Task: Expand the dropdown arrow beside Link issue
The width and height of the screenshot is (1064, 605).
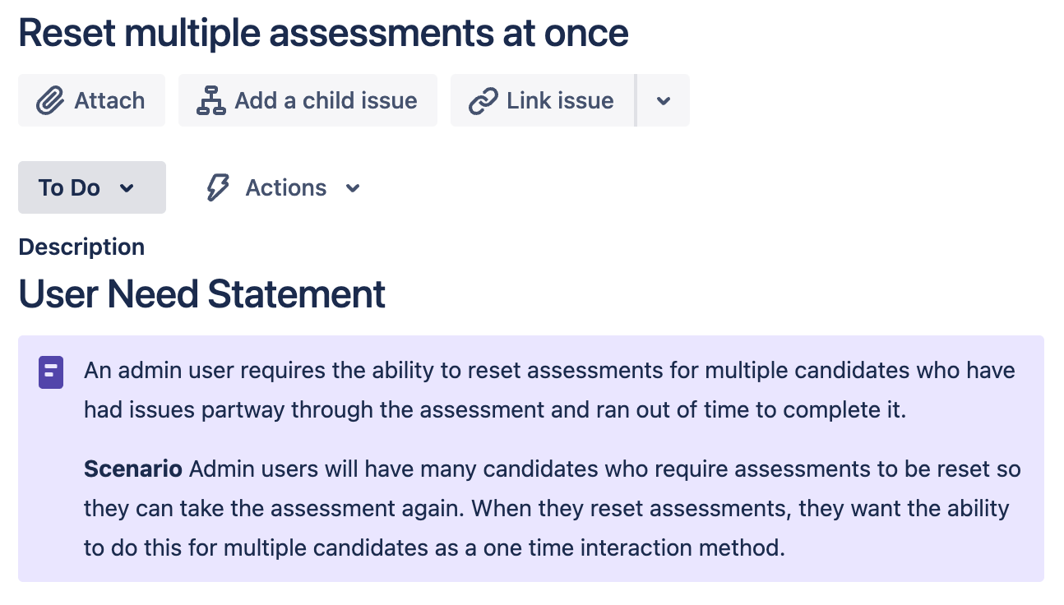Action: pos(664,101)
